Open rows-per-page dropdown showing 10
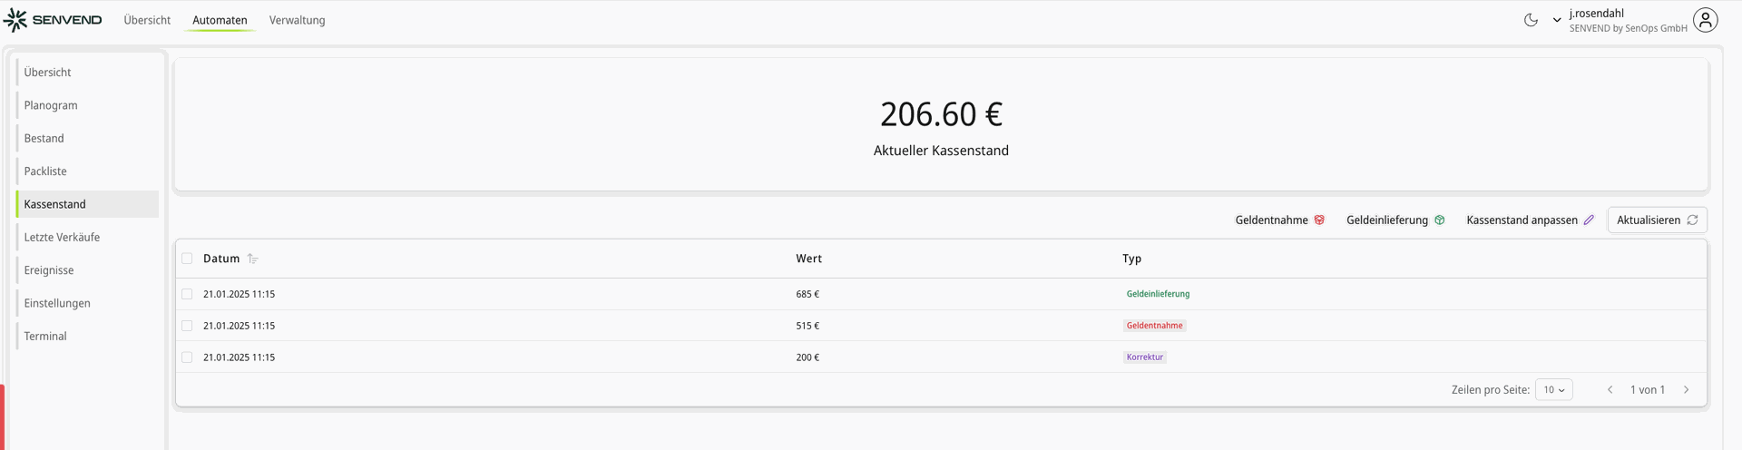 (x=1554, y=390)
